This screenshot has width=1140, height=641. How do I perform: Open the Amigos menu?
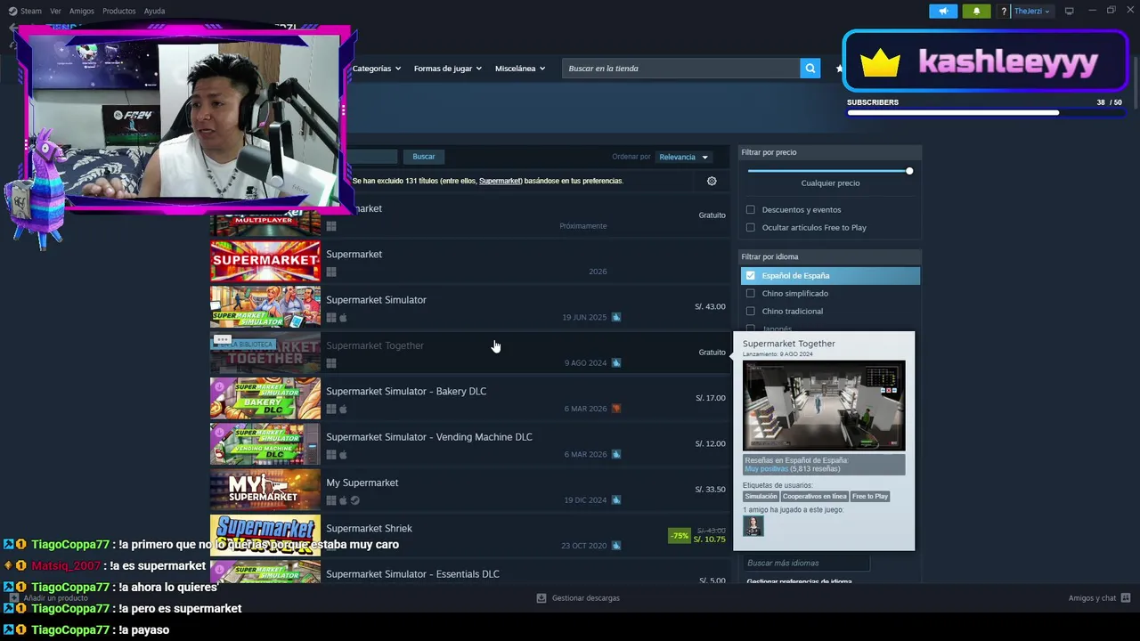pyautogui.click(x=81, y=11)
